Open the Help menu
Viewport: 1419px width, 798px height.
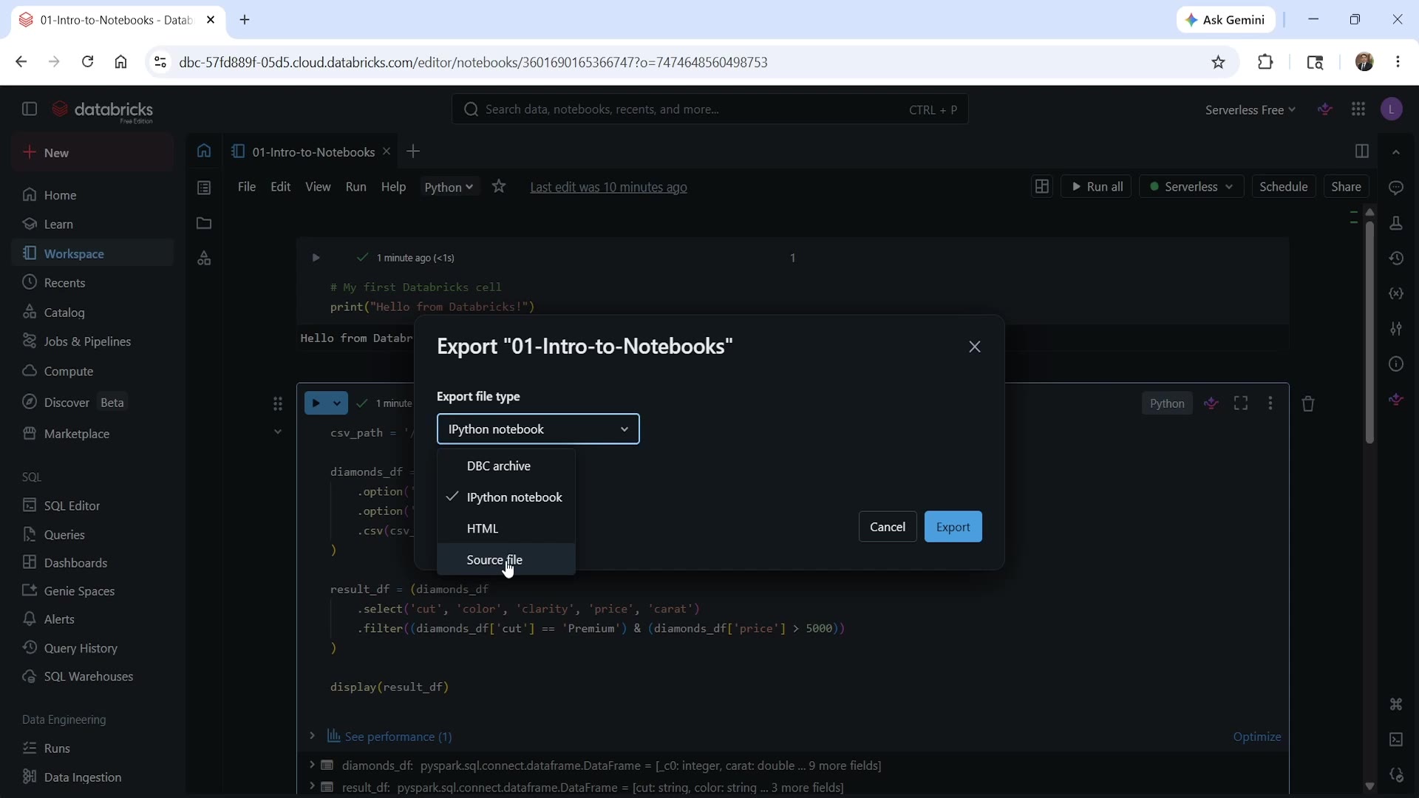pyautogui.click(x=393, y=187)
